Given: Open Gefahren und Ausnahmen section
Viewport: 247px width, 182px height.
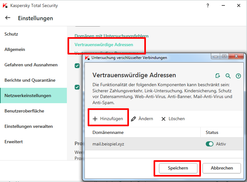Looking at the screenshot, I should click(33, 65).
